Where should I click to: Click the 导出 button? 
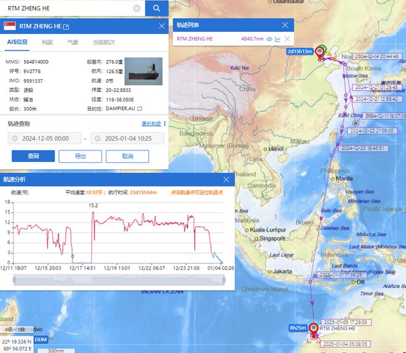[x=80, y=157]
